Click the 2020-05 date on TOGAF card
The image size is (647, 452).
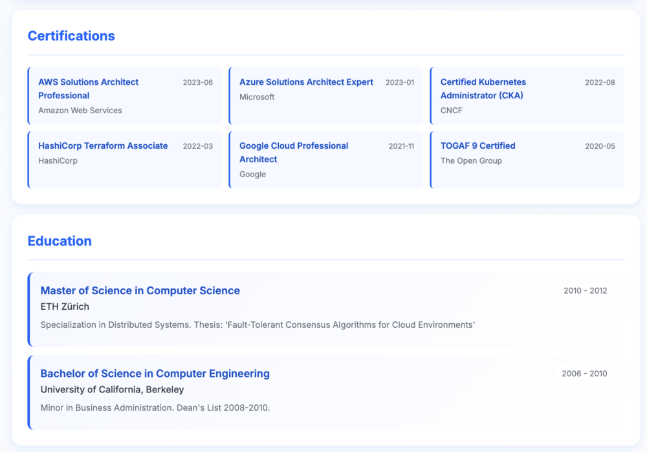pyautogui.click(x=600, y=146)
